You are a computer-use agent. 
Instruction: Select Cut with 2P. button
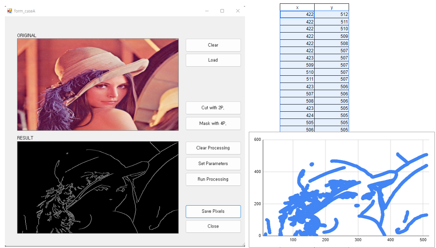coord(213,108)
